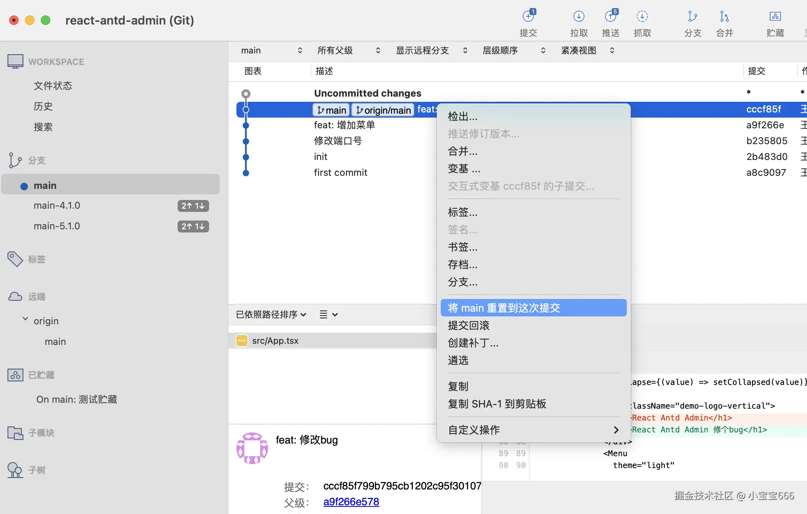Choose 复制 SHA-1 到剪贴板 menu entry
The image size is (807, 514).
point(497,404)
